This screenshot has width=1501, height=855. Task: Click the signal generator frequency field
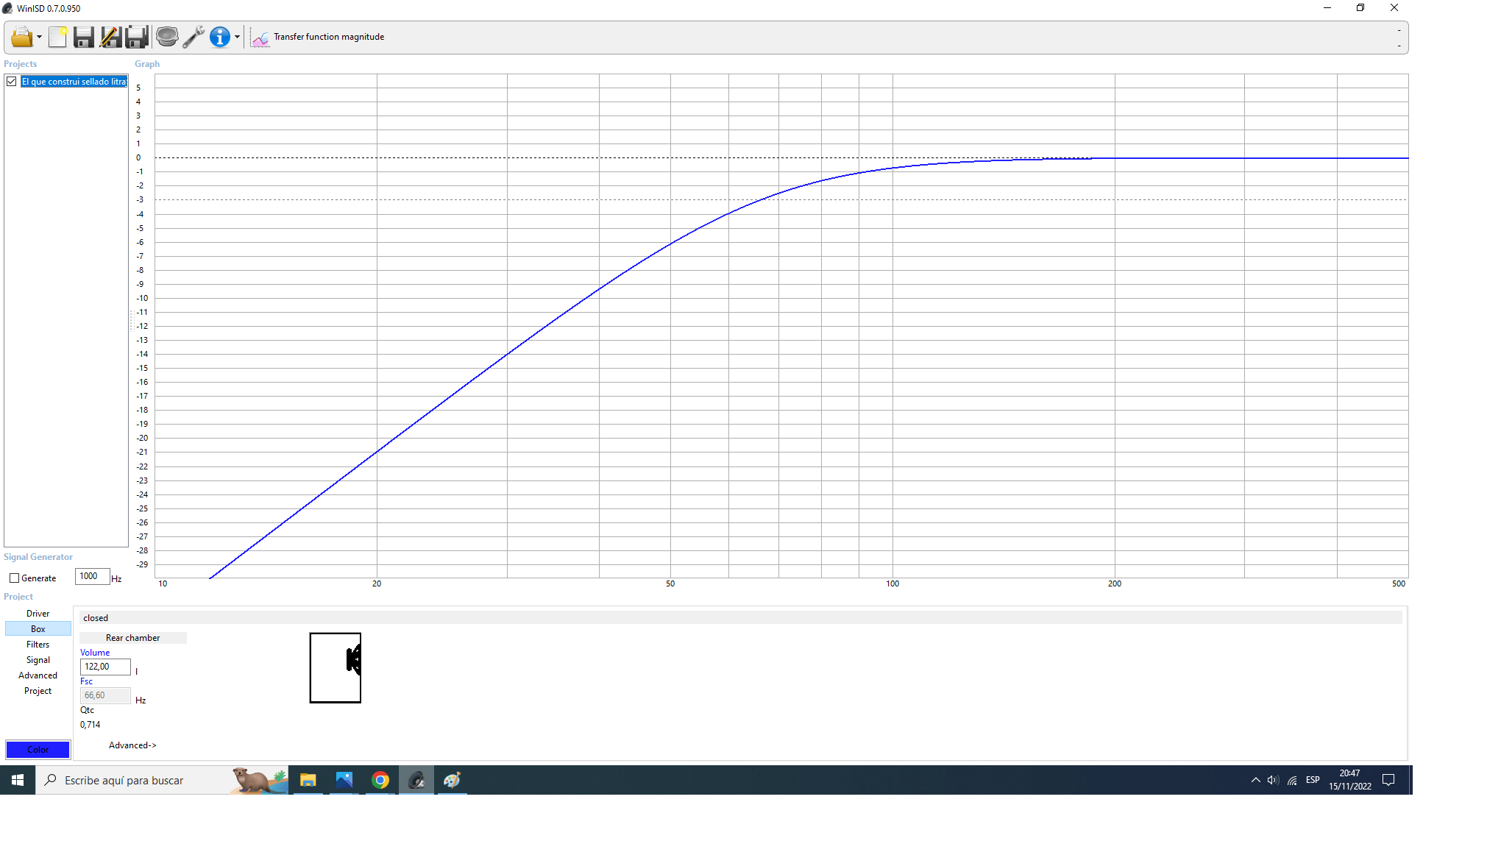click(x=92, y=576)
